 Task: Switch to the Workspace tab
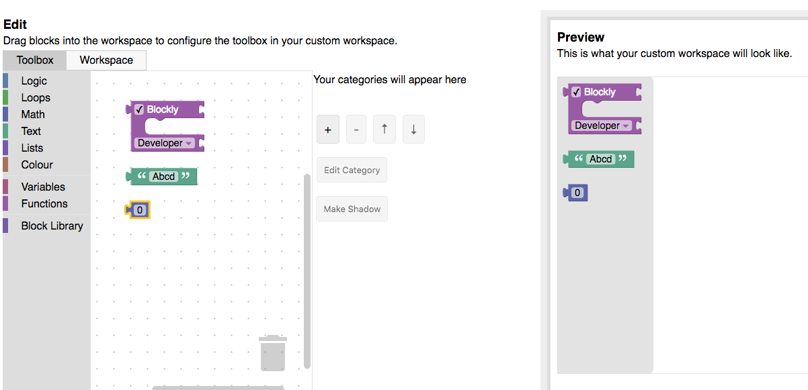(106, 60)
